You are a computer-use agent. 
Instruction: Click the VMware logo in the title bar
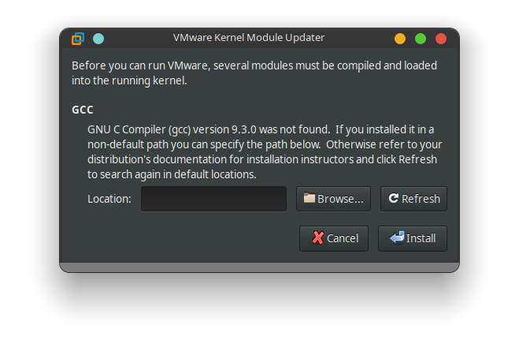78,38
